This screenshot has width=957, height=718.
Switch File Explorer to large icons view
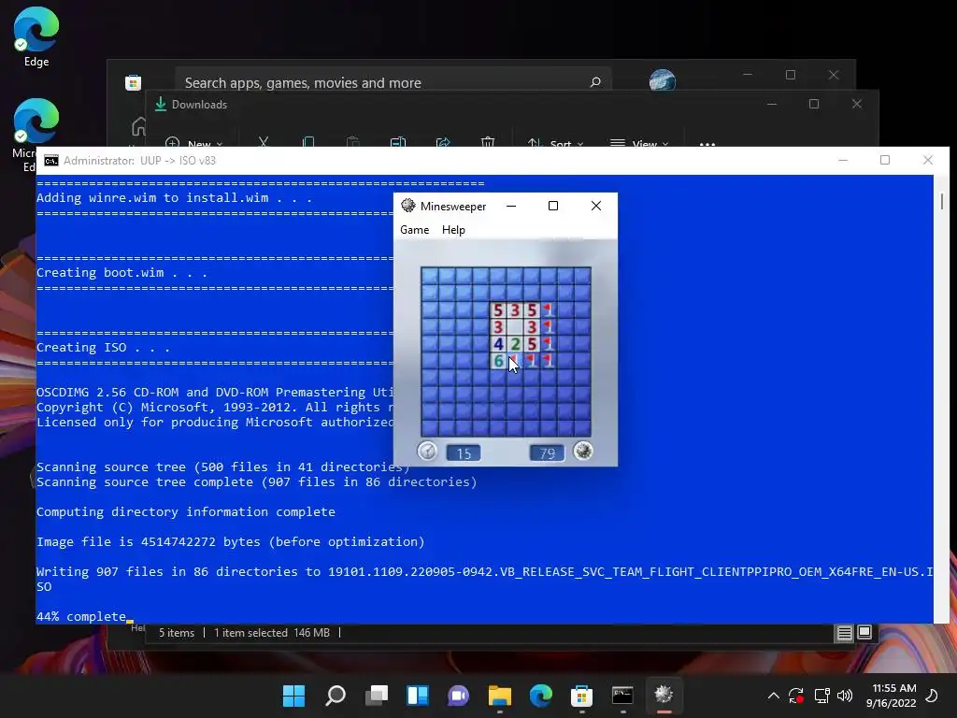(x=864, y=633)
